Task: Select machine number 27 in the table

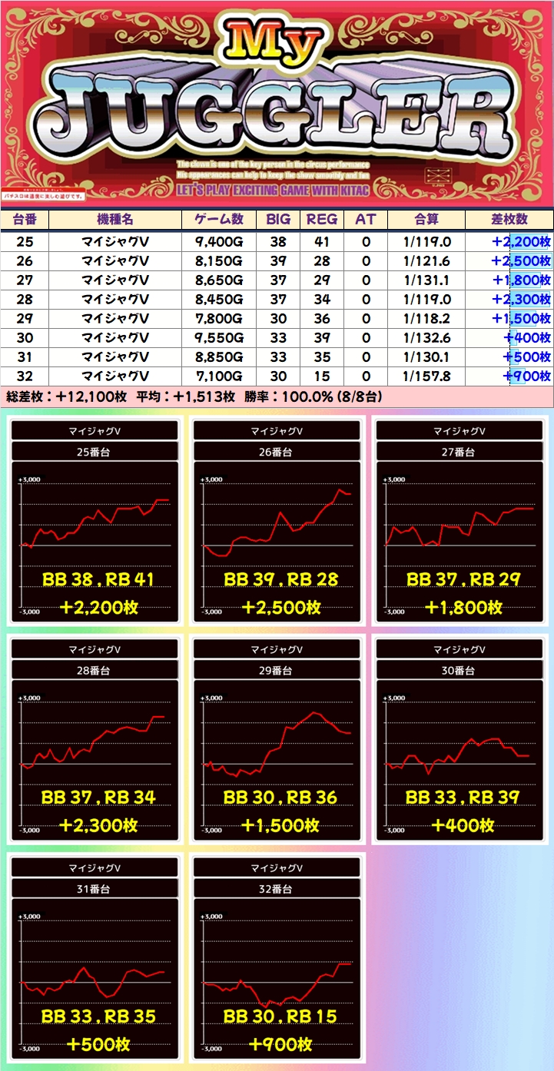Action: 25,280
